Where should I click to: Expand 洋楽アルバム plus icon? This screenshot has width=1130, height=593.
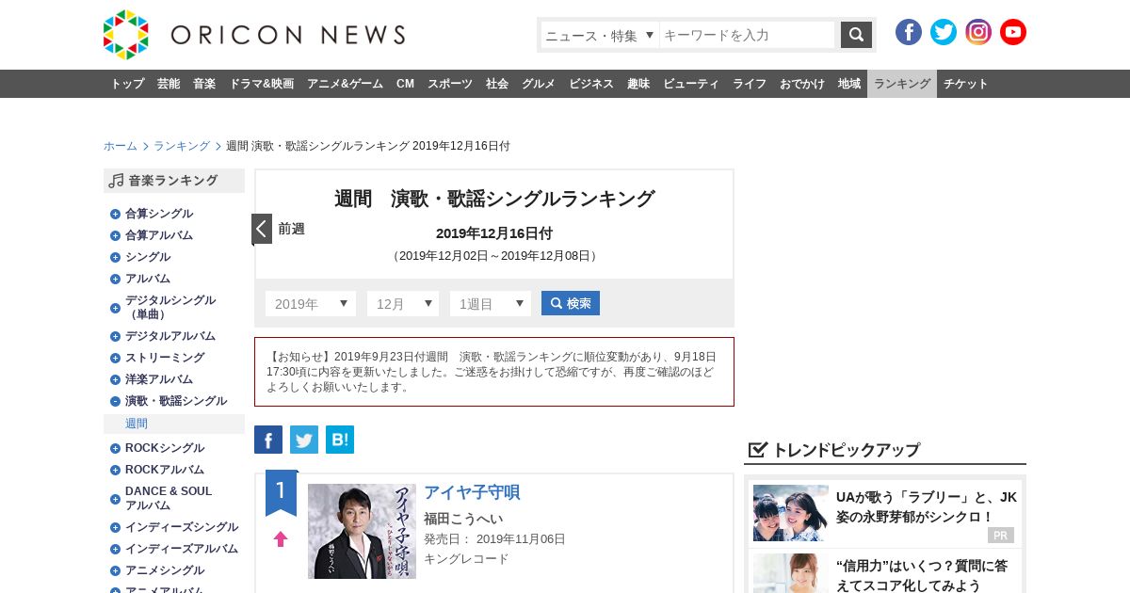(x=115, y=379)
